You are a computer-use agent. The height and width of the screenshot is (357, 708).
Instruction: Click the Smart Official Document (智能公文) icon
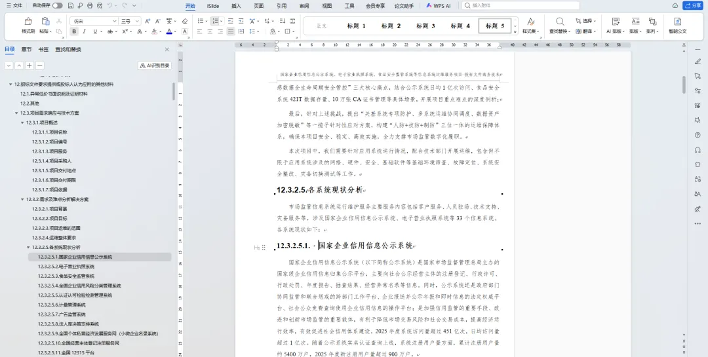[677, 21]
